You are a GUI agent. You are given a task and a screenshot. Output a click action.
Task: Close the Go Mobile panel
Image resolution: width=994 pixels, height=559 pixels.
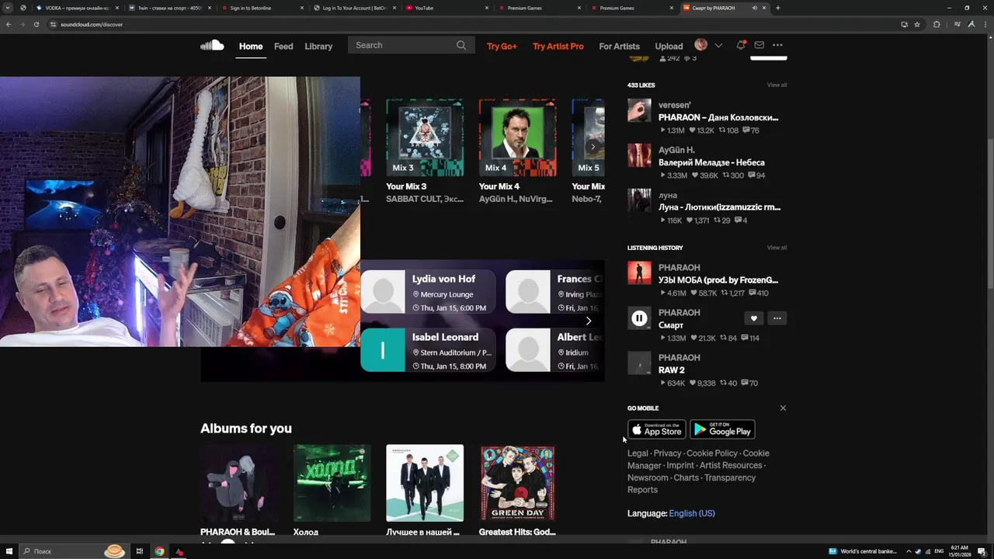click(x=783, y=408)
